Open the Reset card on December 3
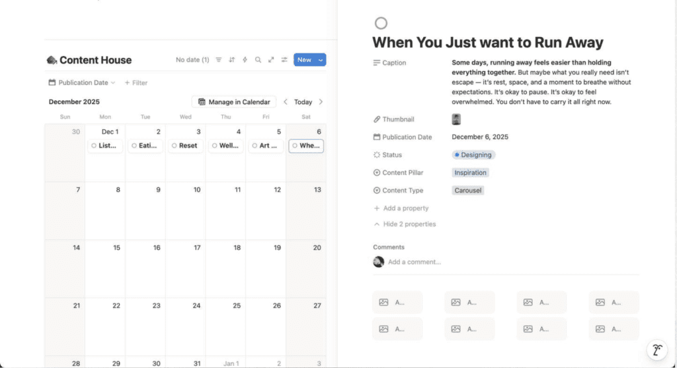Image resolution: width=677 pixels, height=368 pixels. [186, 146]
